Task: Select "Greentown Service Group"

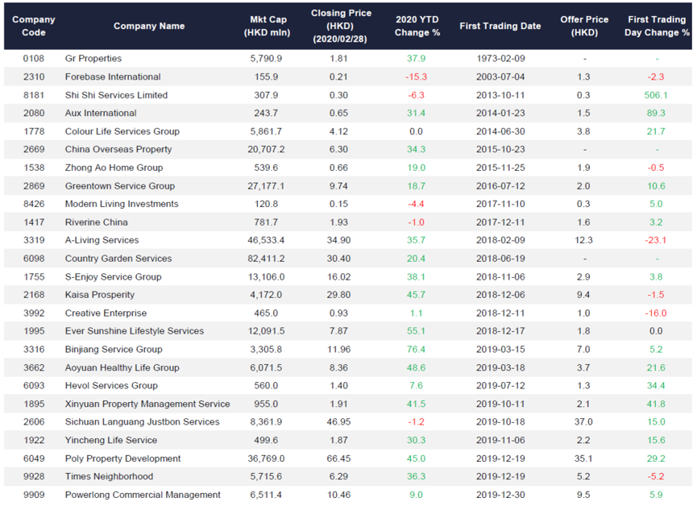Action: [120, 186]
